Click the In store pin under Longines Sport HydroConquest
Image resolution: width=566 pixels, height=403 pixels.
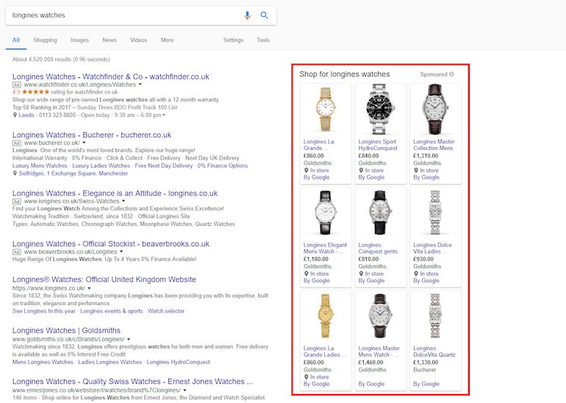click(362, 171)
